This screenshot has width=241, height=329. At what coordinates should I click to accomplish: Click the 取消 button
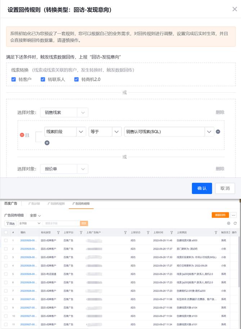pos(225,188)
